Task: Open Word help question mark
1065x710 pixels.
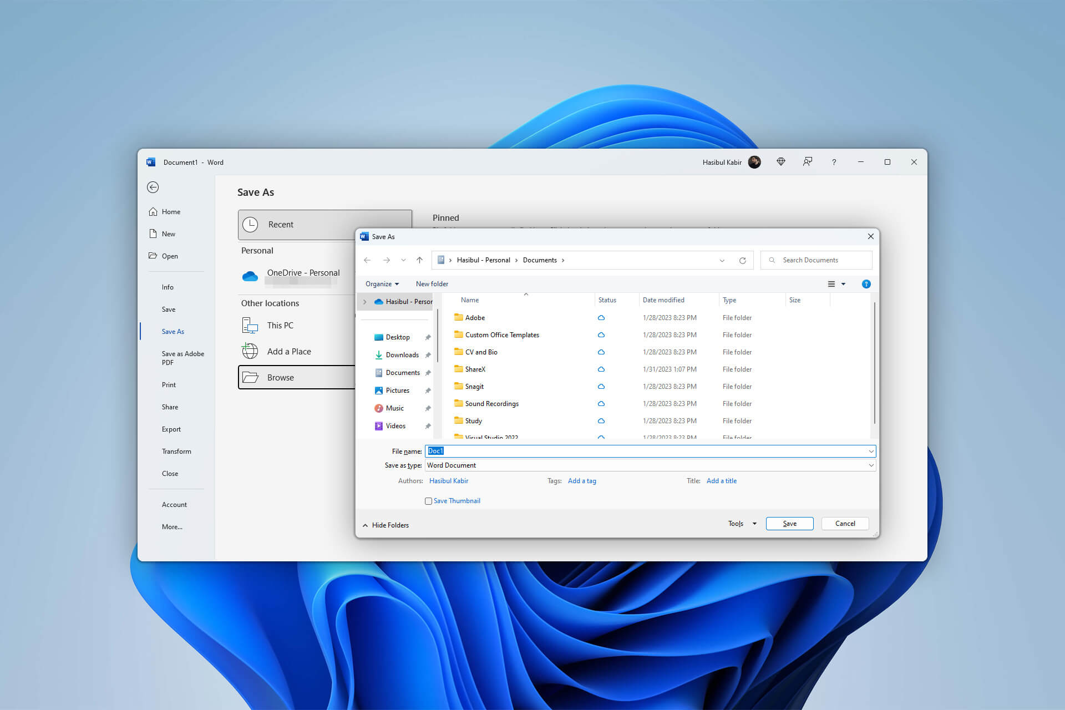Action: click(834, 162)
